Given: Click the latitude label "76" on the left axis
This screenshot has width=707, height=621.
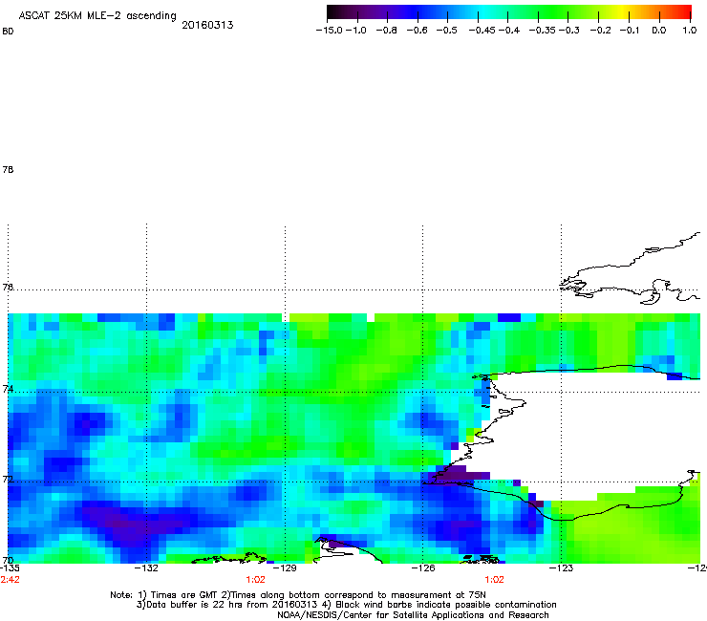Looking at the screenshot, I should point(8,288).
